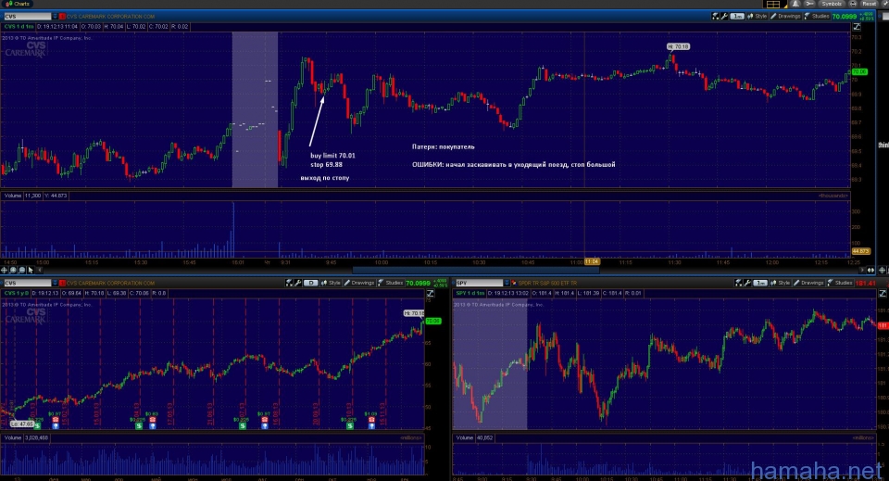Open Style menu on main CVS chart
889x481 pixels.
click(757, 17)
